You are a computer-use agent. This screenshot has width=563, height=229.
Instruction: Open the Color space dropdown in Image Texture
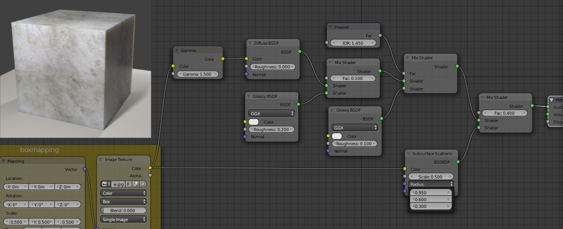(x=123, y=193)
